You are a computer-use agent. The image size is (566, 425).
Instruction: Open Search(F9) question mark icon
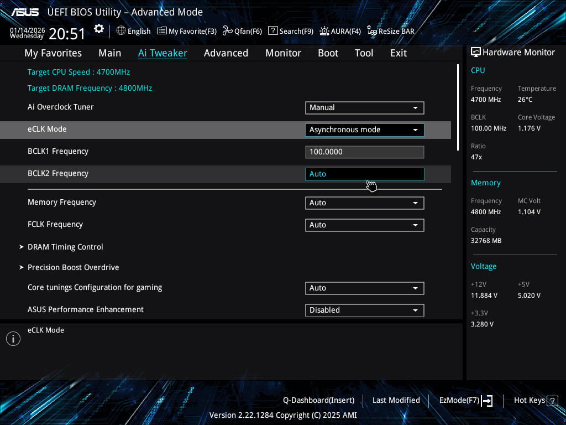[273, 31]
